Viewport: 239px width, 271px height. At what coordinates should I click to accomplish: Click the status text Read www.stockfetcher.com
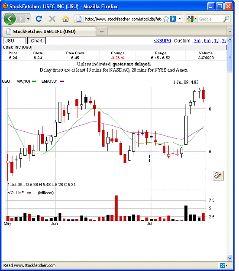(x=29, y=265)
